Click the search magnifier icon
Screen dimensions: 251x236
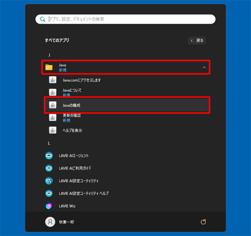coord(43,19)
